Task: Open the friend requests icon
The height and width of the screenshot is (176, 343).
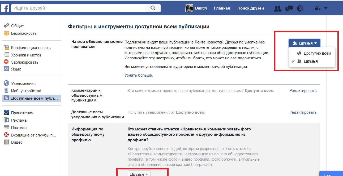Action: point(278,8)
